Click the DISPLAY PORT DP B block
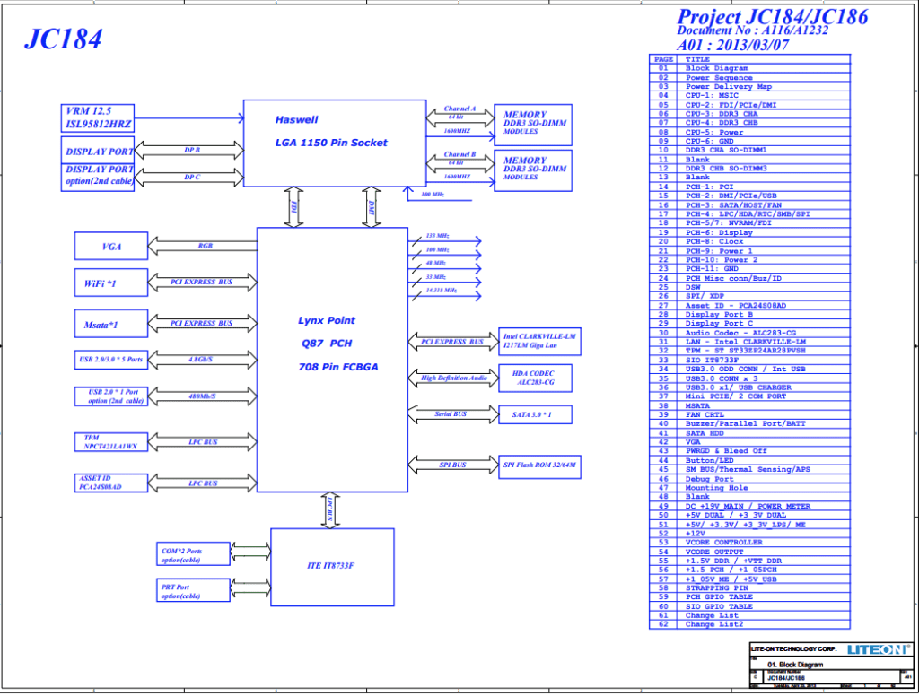The width and height of the screenshot is (919, 696). [x=98, y=151]
